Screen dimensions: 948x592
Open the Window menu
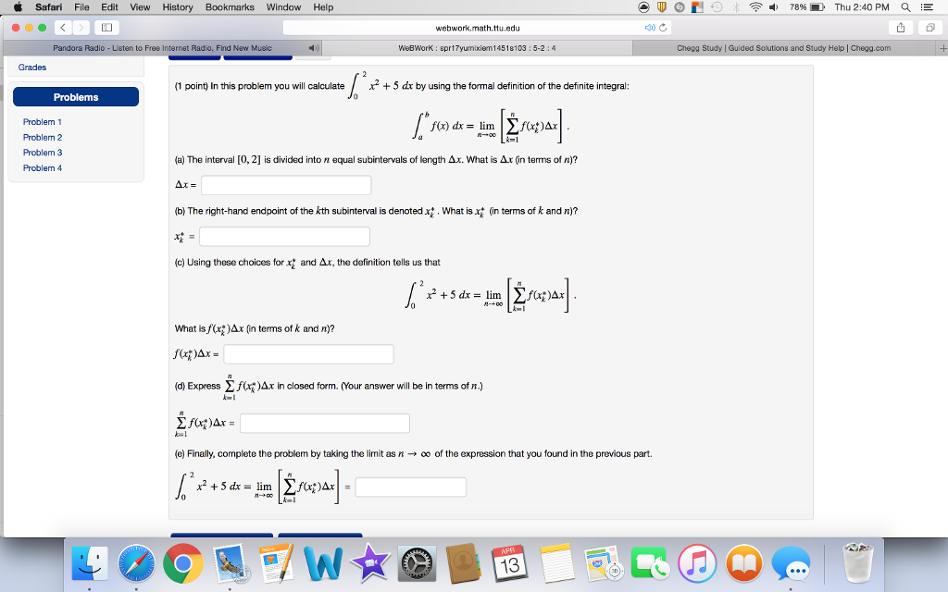point(283,7)
